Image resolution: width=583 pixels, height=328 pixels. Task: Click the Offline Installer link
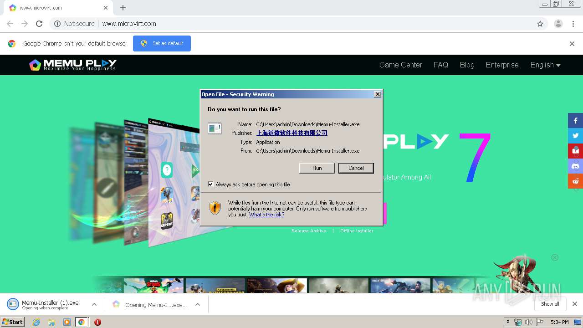tap(357, 231)
